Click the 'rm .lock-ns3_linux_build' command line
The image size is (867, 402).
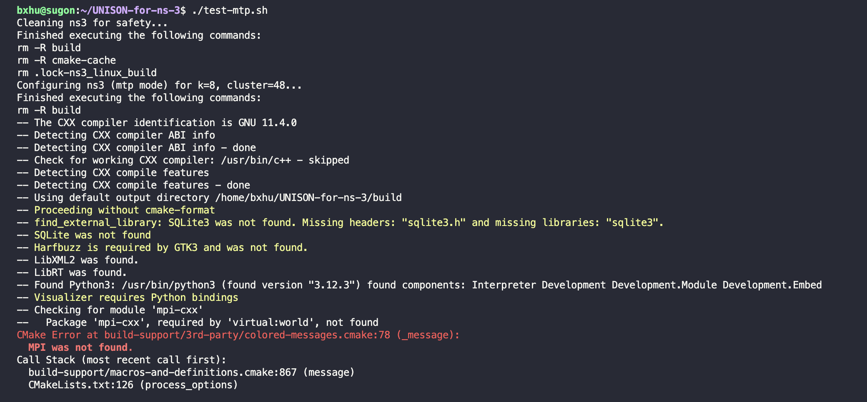click(x=87, y=73)
